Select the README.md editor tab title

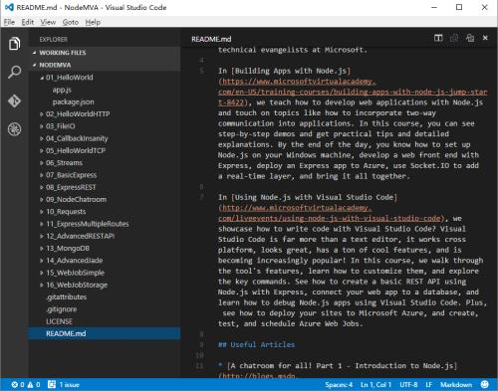click(x=211, y=39)
